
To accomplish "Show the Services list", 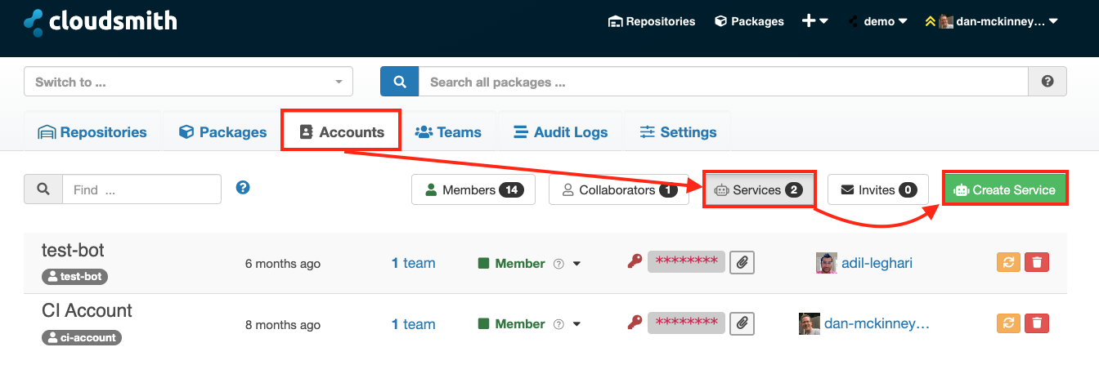I will pos(758,189).
